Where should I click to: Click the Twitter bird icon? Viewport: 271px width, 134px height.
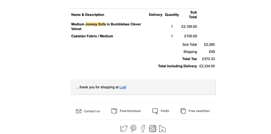[x=124, y=128]
